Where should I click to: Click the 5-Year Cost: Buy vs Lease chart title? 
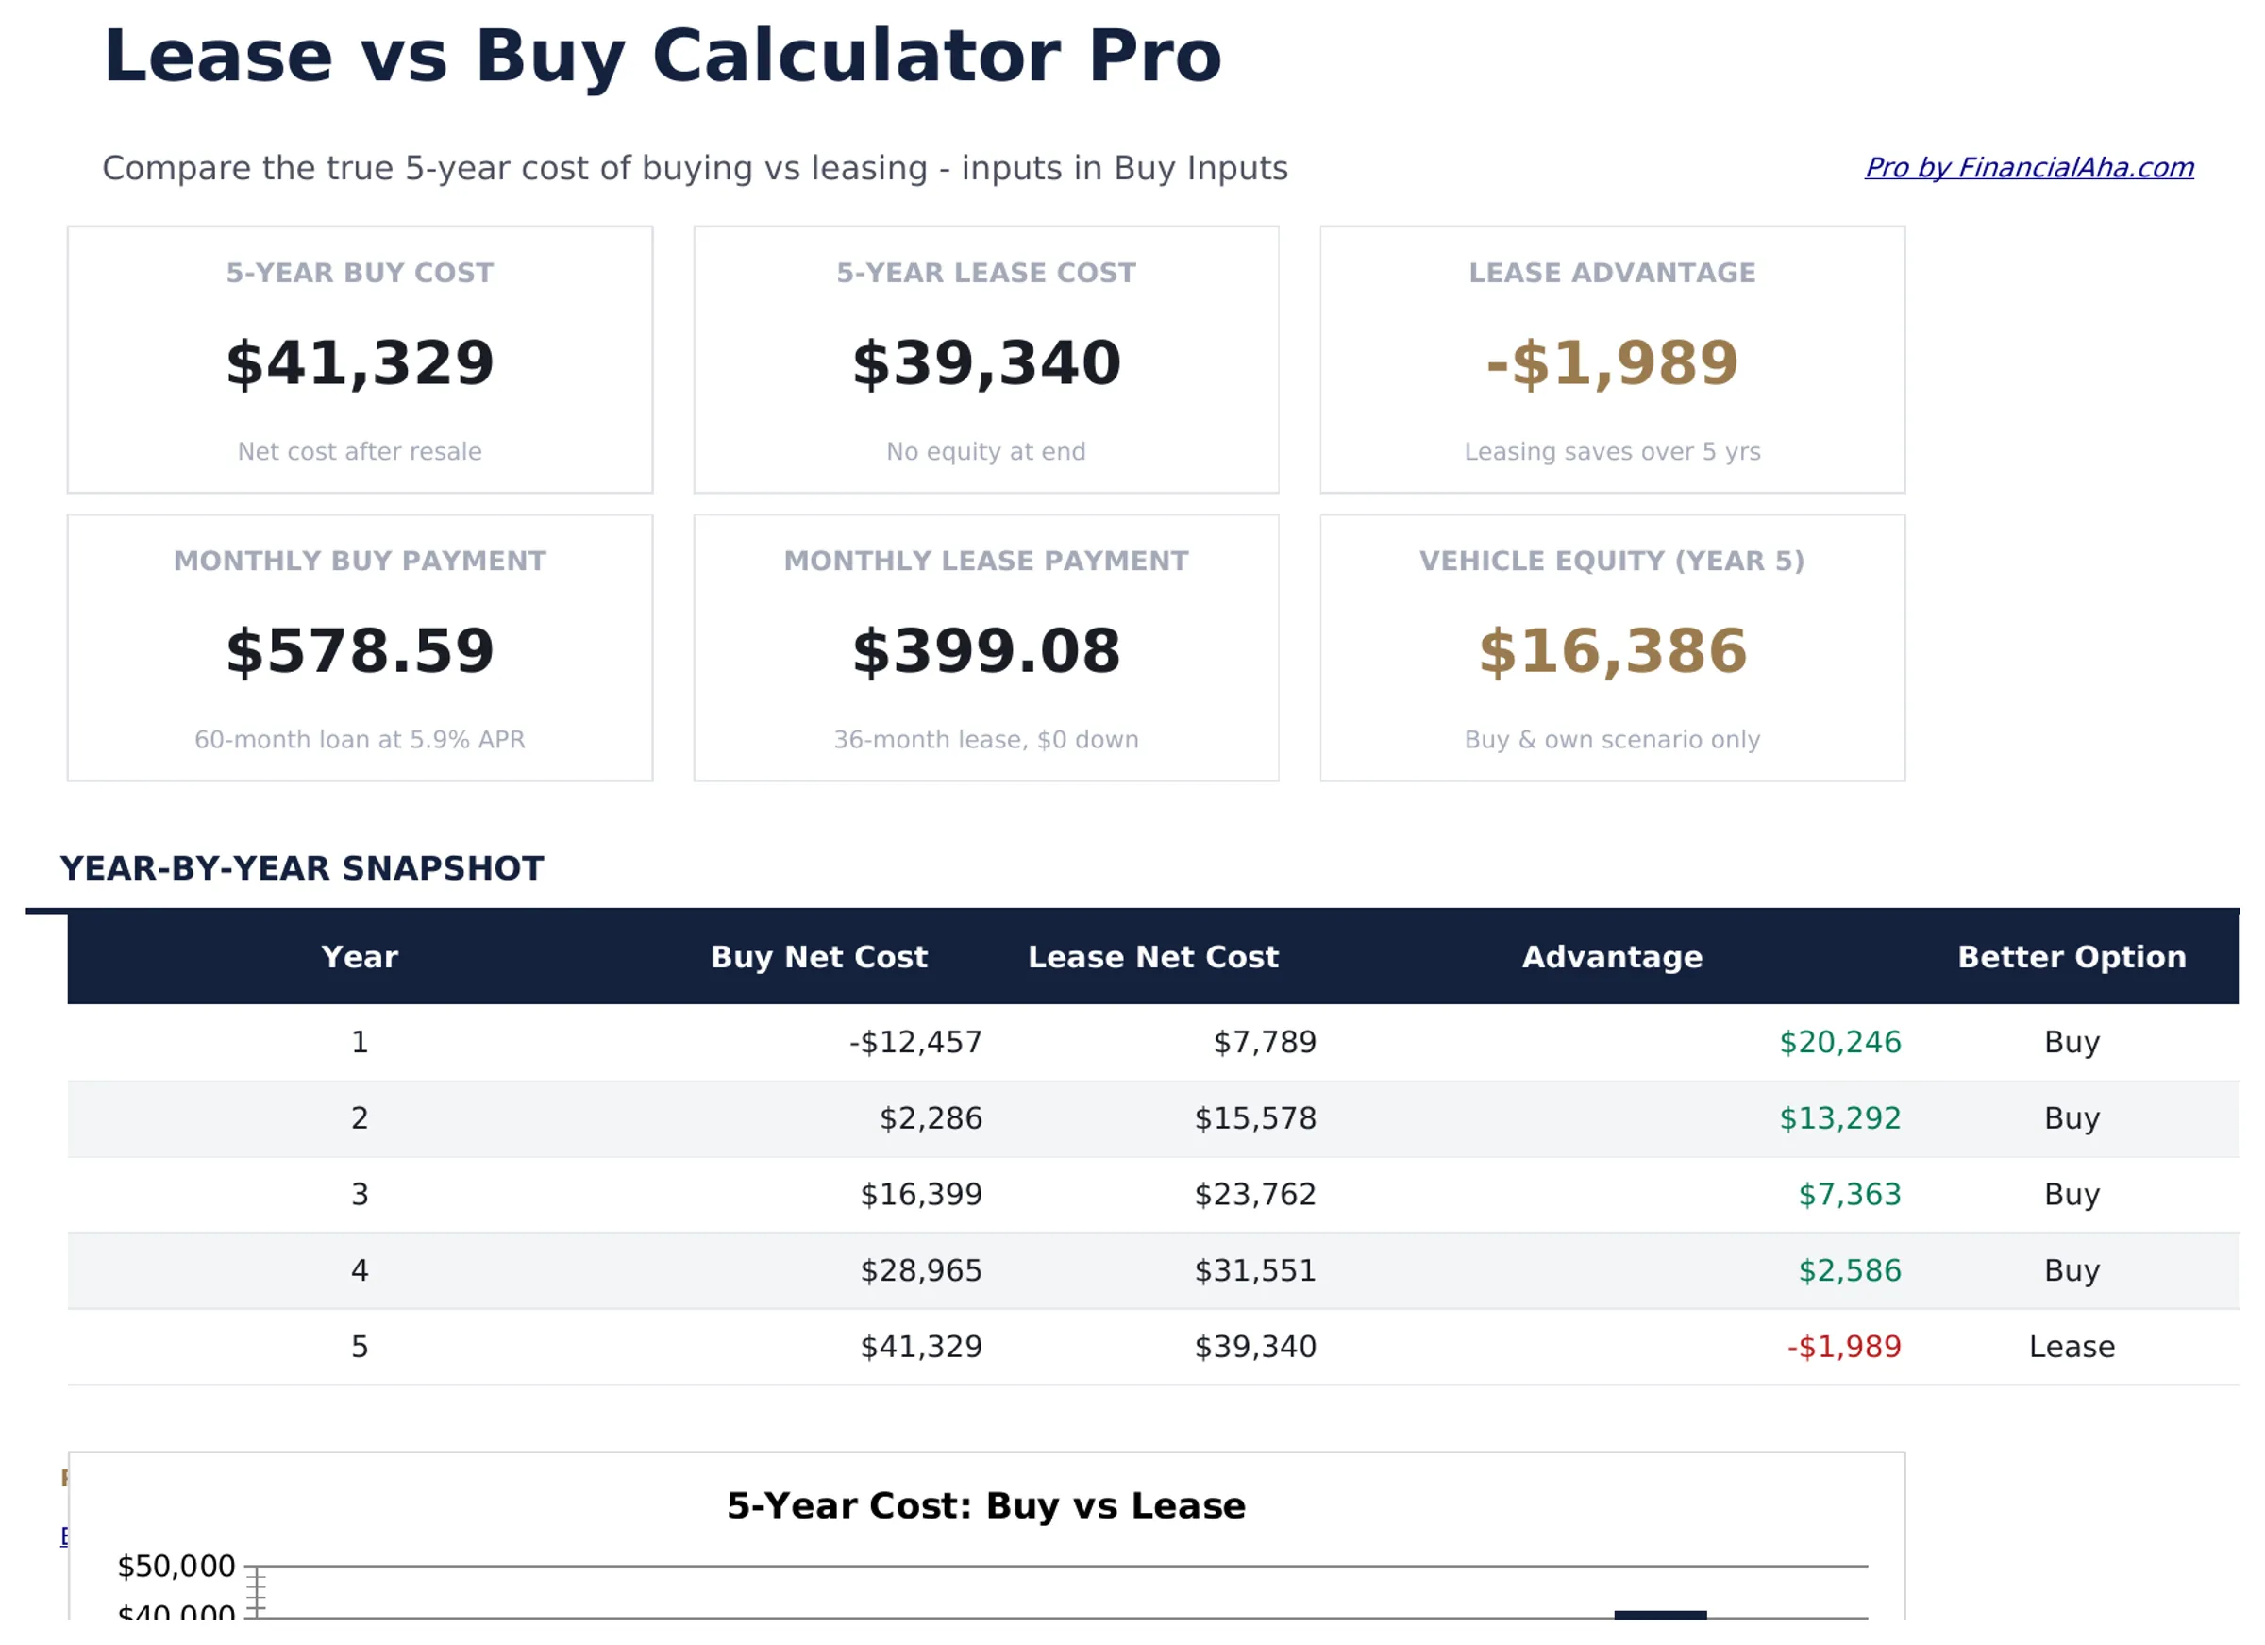click(985, 1504)
